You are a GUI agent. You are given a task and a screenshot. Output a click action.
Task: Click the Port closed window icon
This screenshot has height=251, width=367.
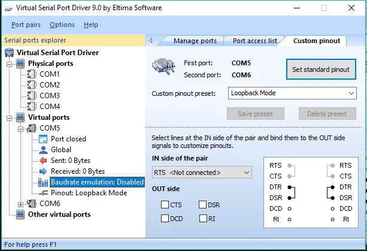43,139
